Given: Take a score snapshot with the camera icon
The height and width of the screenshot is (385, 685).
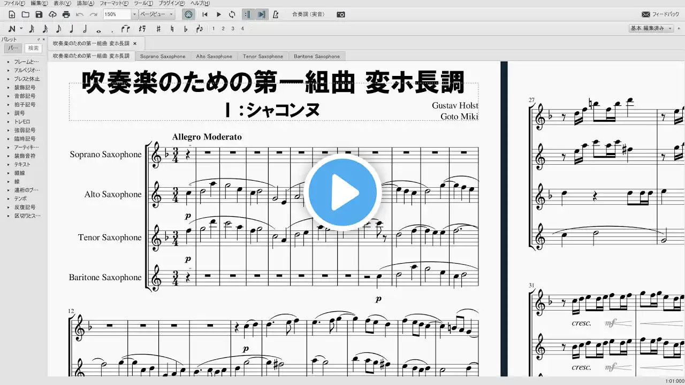Looking at the screenshot, I should pyautogui.click(x=341, y=14).
